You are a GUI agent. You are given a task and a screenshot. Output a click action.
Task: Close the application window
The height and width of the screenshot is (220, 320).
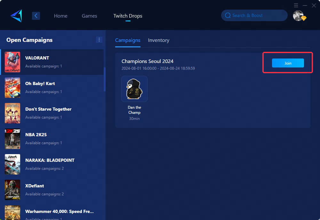[314, 5]
